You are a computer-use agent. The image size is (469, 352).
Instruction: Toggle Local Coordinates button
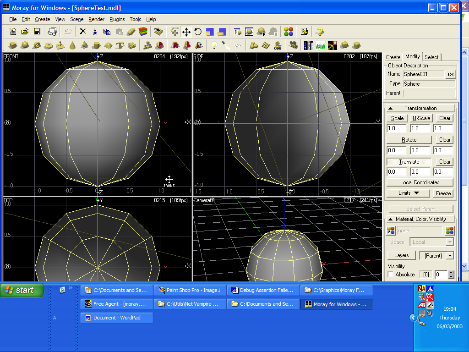(420, 182)
